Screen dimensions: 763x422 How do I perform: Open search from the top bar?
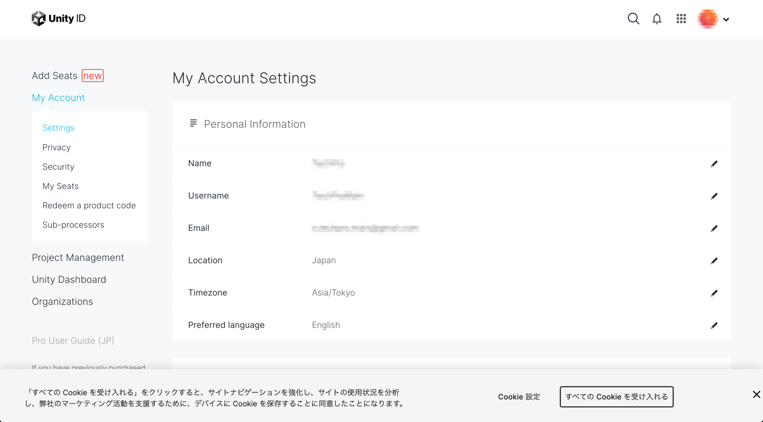(633, 18)
